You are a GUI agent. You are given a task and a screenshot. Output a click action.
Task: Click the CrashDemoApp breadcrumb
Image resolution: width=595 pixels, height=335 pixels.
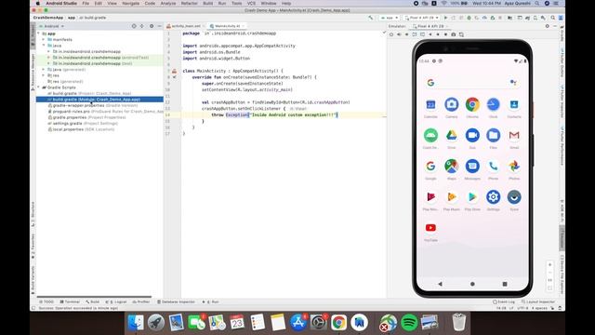pos(47,18)
